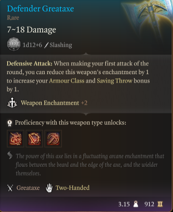Click the d12 damage die icon
Viewport: 173px width, 212px height.
14,44
